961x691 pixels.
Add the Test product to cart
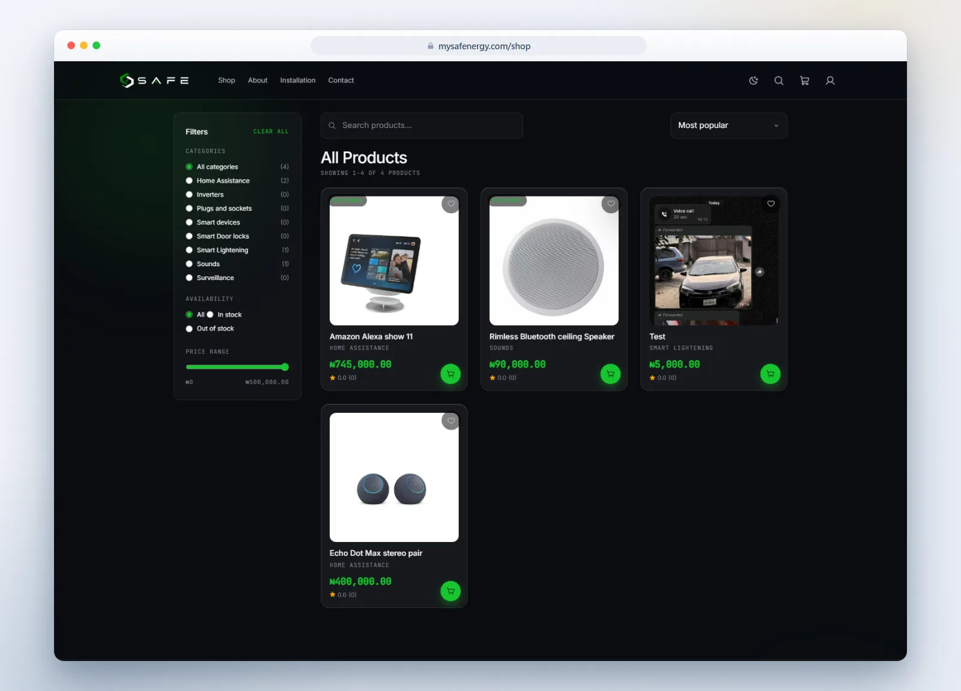coord(770,374)
